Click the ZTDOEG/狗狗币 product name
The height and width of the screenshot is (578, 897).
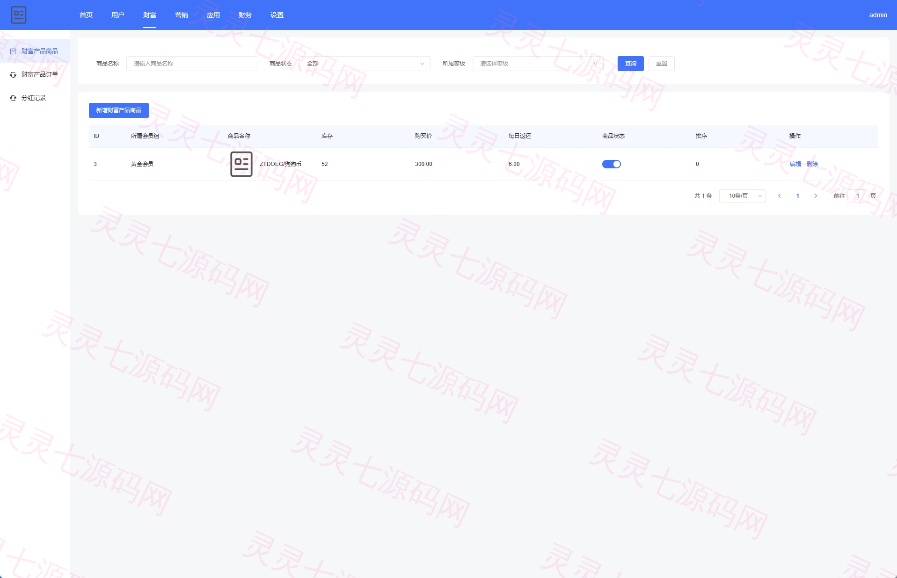pos(280,164)
